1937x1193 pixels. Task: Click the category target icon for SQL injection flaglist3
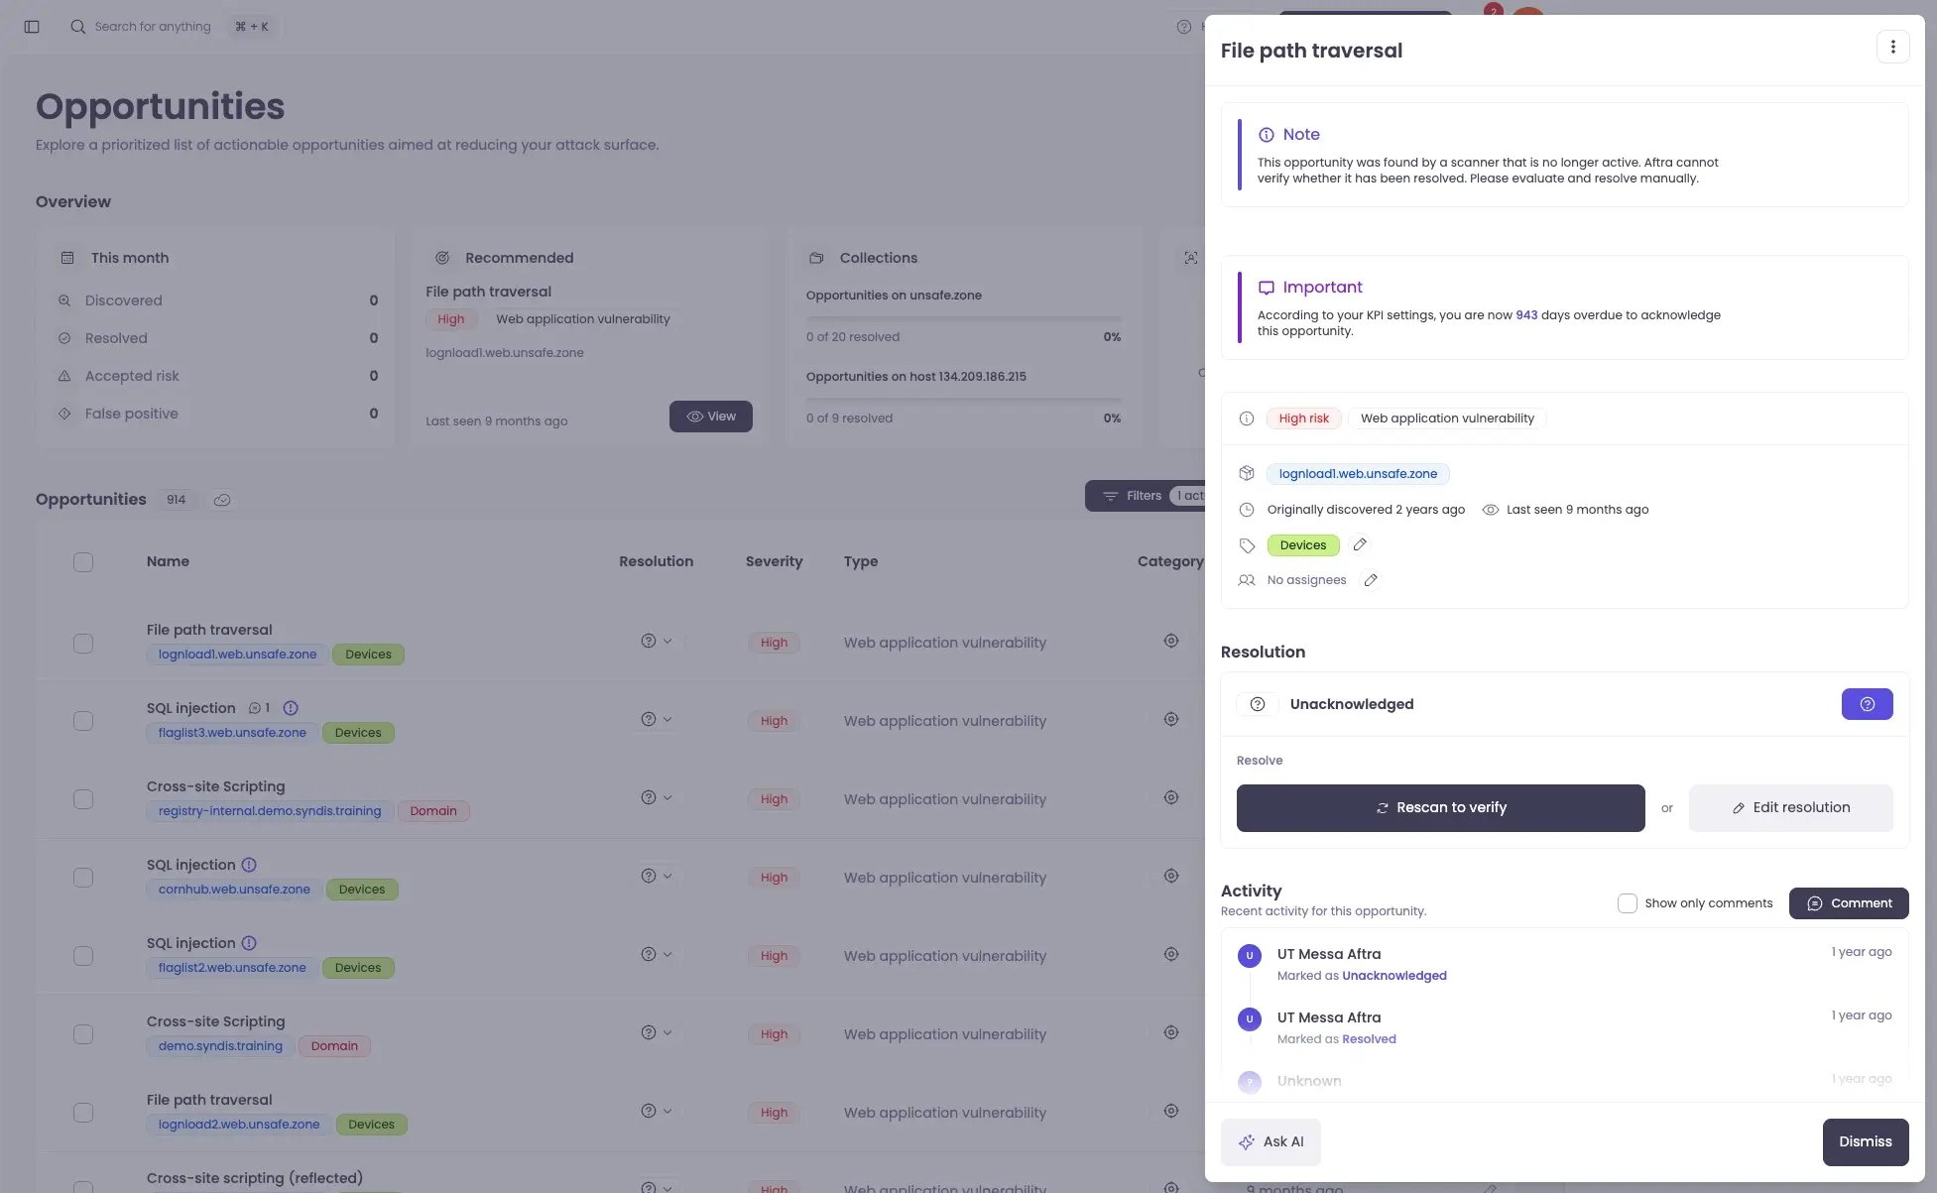click(x=1171, y=719)
